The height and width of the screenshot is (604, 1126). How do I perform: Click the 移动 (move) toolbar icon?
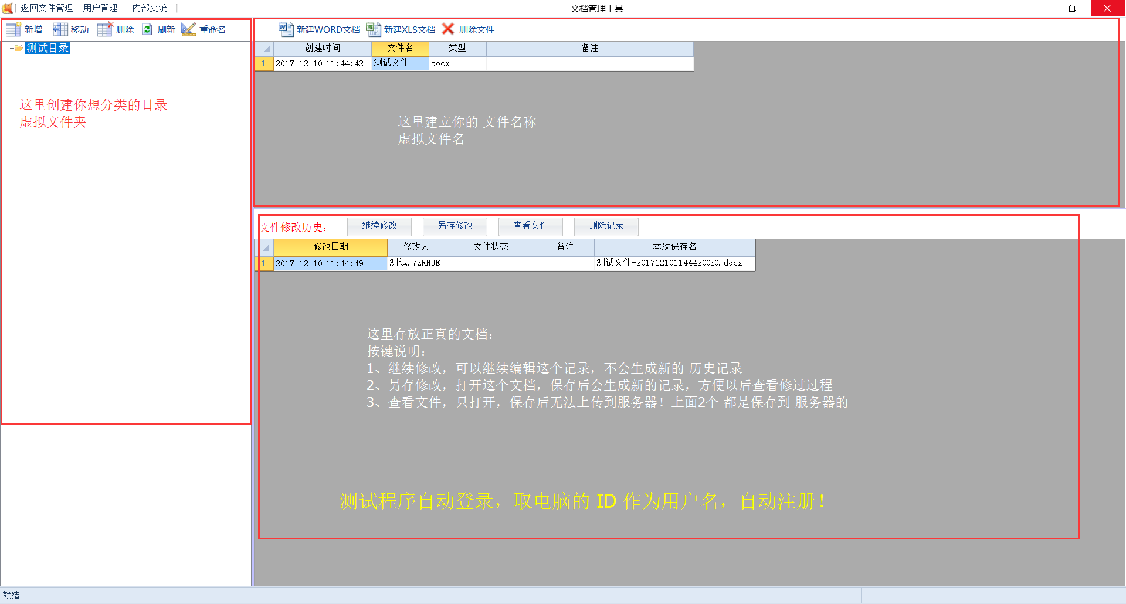click(x=60, y=30)
